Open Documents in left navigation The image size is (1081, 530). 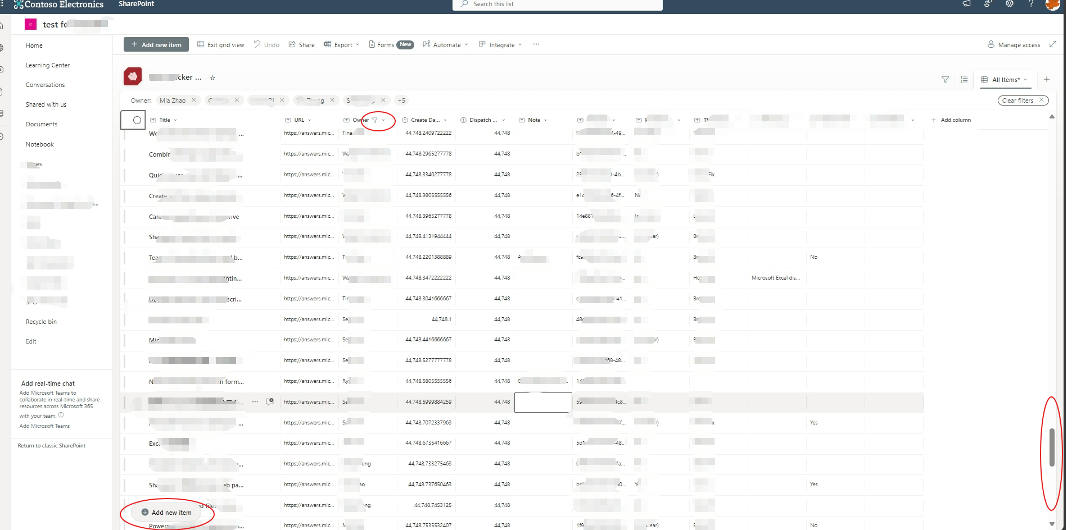tap(42, 124)
